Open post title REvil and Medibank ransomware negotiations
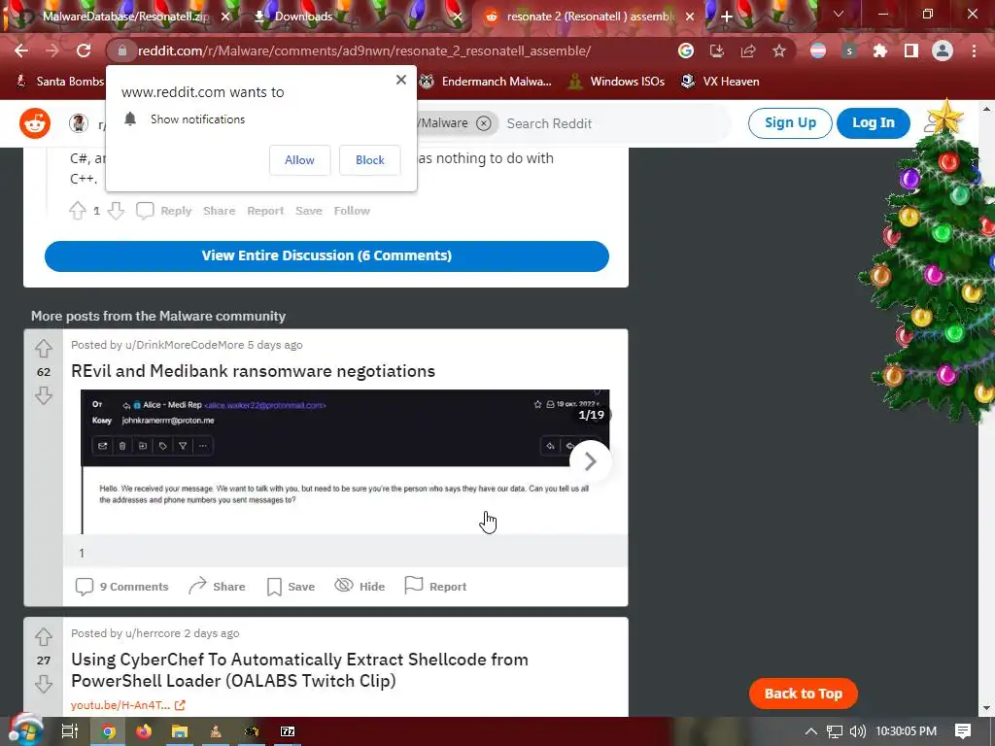 pos(254,371)
